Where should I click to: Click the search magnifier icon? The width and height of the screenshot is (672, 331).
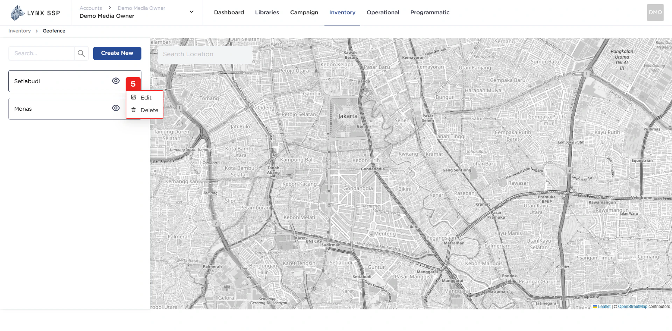(x=81, y=53)
